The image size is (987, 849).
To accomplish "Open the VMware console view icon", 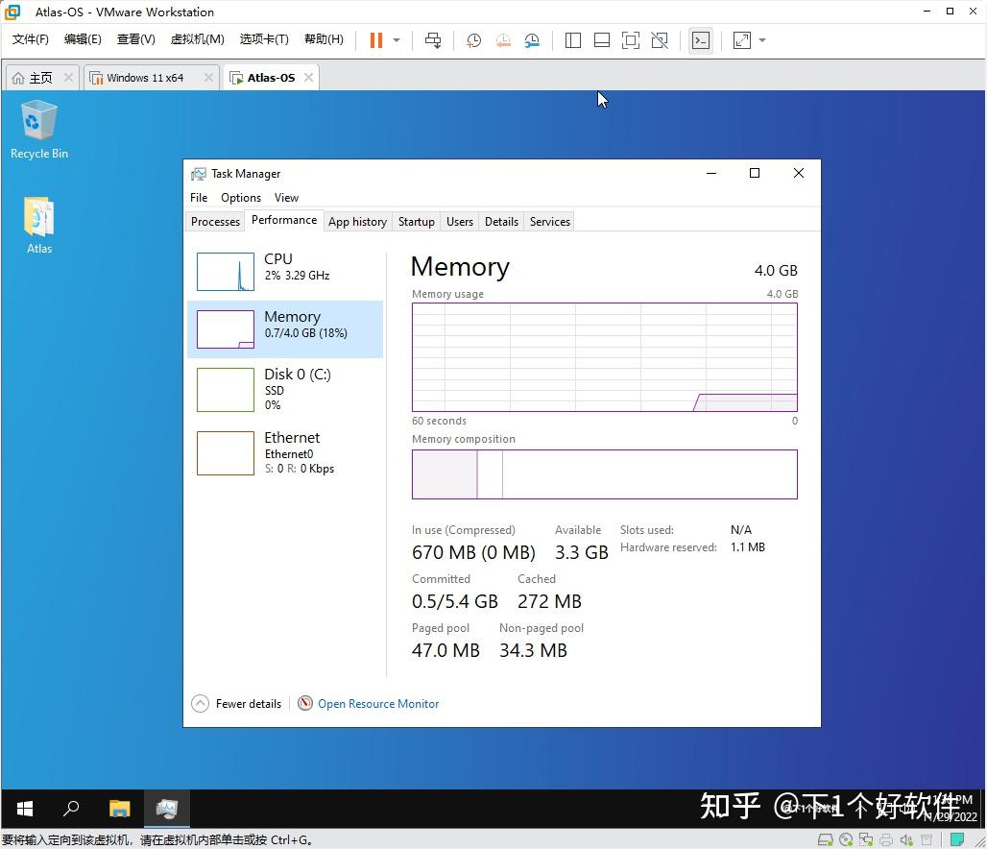I will (701, 40).
